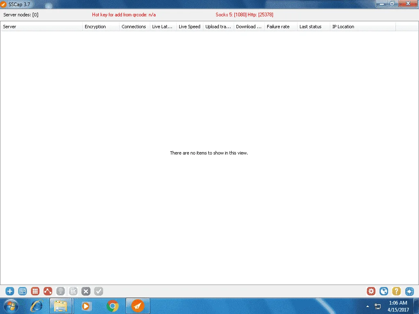Click the gray X delete icon
419x314 pixels.
[x=86, y=291]
